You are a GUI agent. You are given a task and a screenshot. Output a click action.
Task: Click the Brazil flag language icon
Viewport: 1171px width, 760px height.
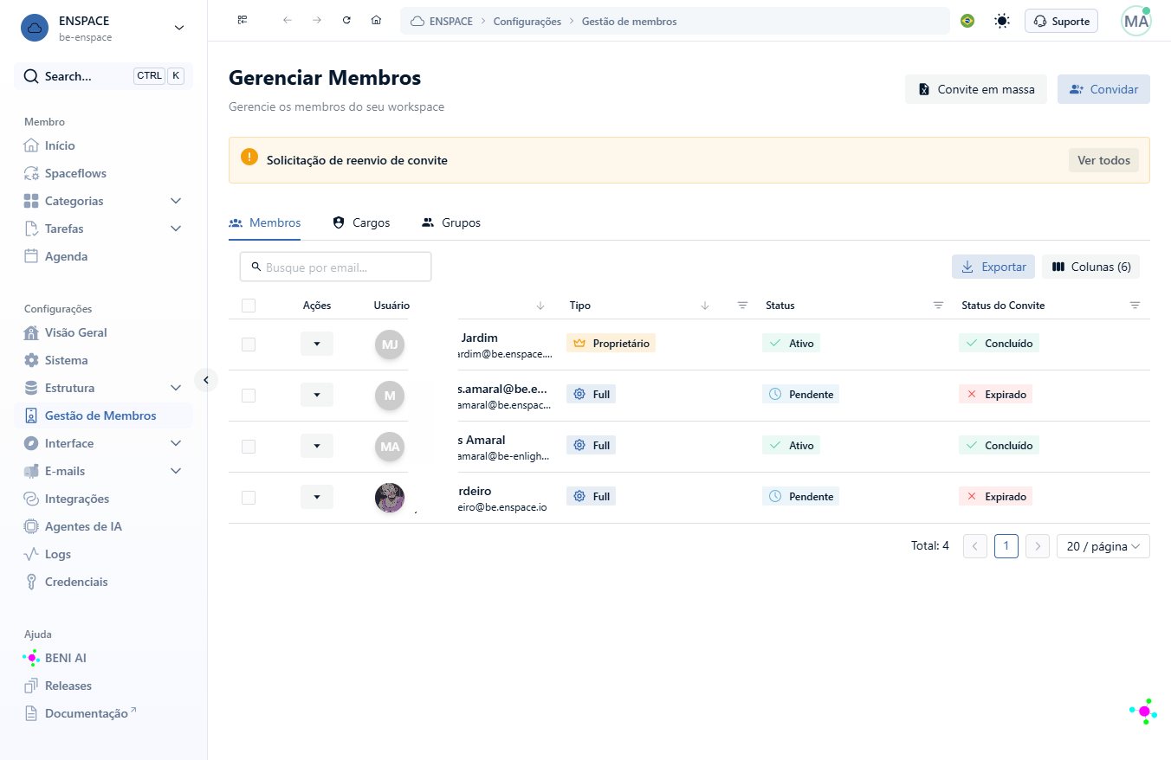(x=967, y=21)
